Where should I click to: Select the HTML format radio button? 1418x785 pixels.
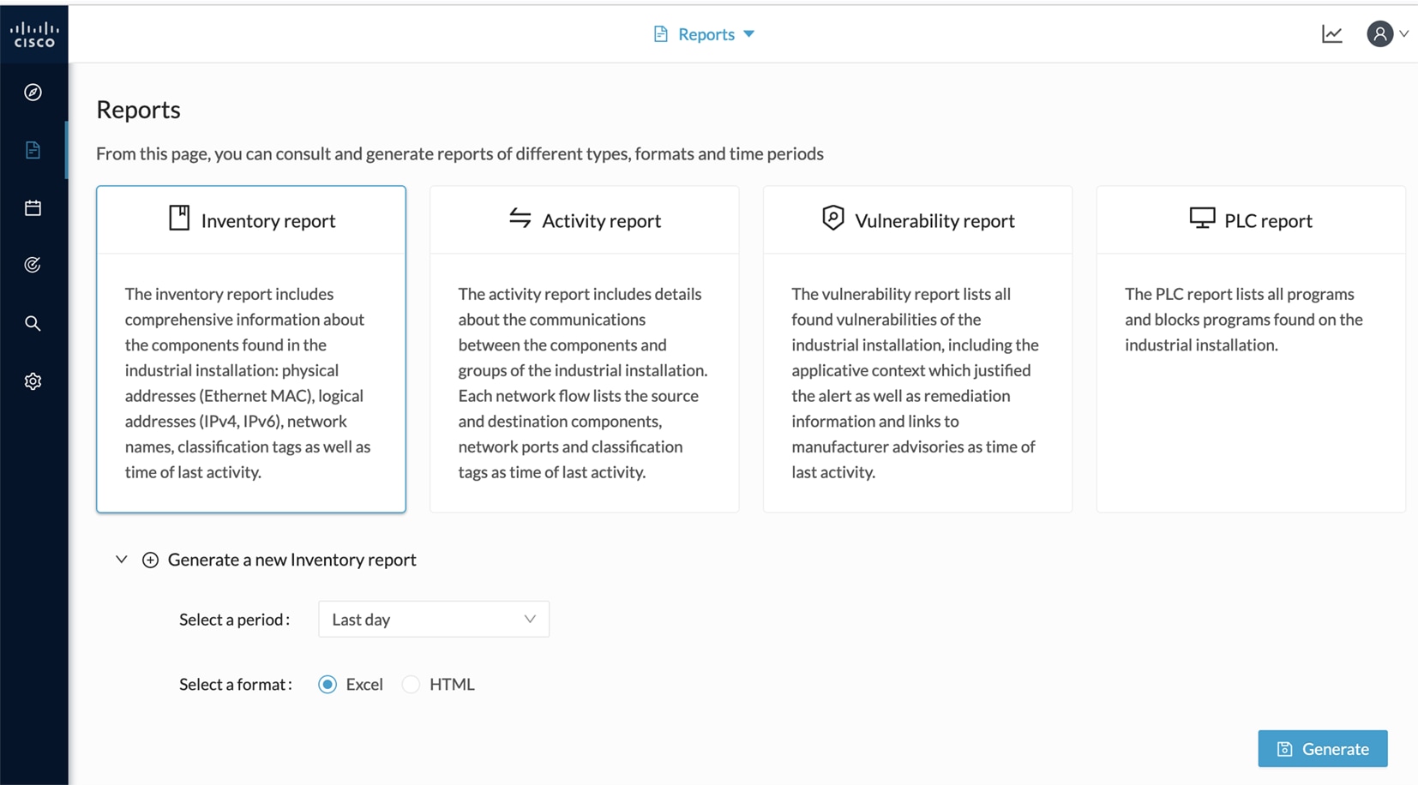(x=412, y=684)
